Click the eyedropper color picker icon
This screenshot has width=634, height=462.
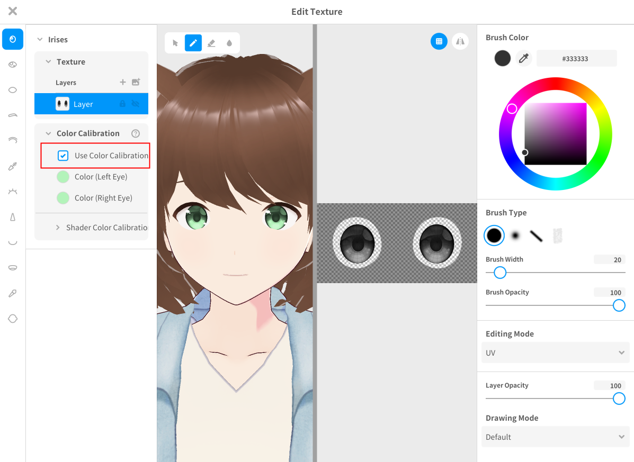click(x=524, y=58)
